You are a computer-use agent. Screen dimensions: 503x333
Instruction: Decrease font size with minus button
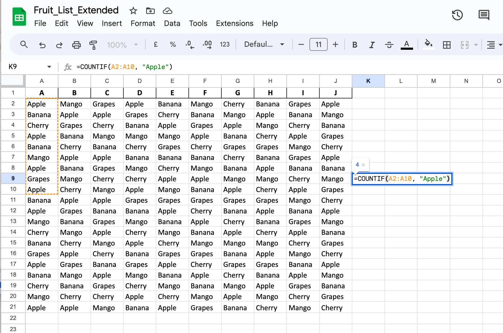[301, 45]
